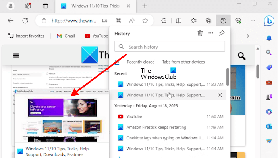
Task: Open sidebar Drop paper-plane icon
Action: (269, 141)
